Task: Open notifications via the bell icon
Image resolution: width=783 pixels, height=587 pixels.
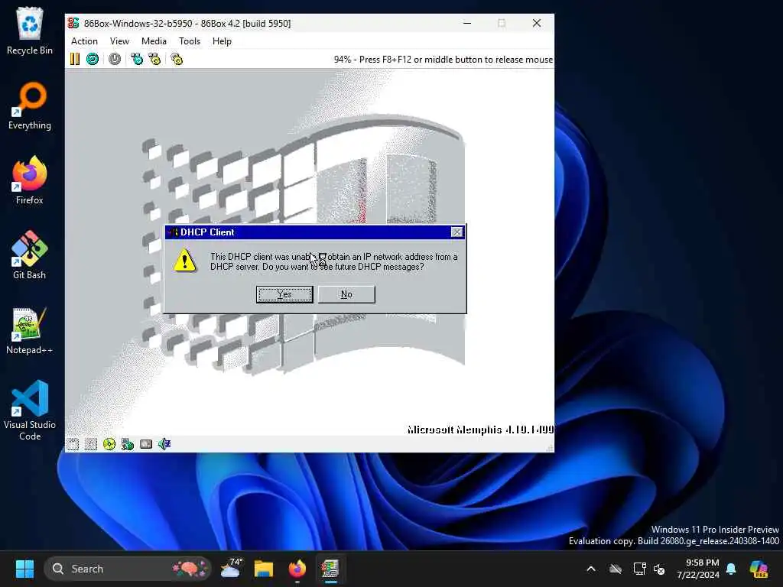Action: (x=731, y=569)
